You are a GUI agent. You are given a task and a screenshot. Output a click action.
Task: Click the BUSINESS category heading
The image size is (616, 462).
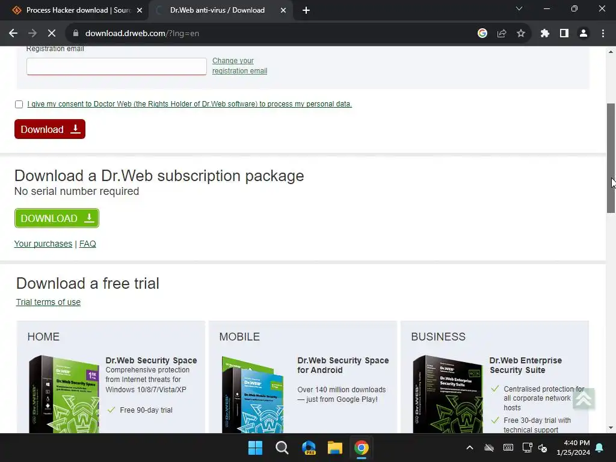[x=439, y=337]
